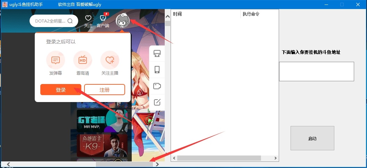Click the 关注主播 heart-plus icon
Viewport: 367px width, 168px height.
coord(110,60)
